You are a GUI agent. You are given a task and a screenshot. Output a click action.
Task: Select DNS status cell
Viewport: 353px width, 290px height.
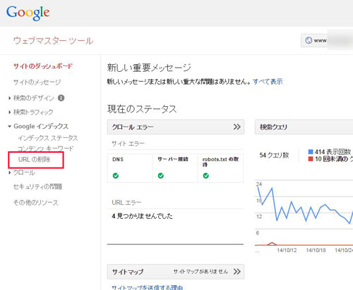(130, 168)
